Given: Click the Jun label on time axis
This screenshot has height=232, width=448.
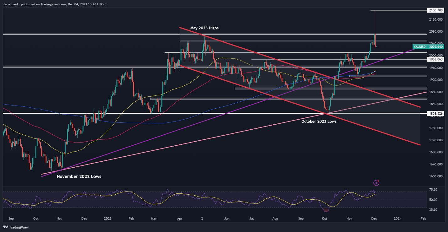Looking at the screenshot, I should 227,218.
